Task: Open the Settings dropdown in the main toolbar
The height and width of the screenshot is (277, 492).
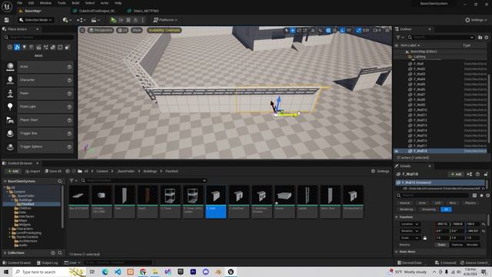Action: pos(476,20)
